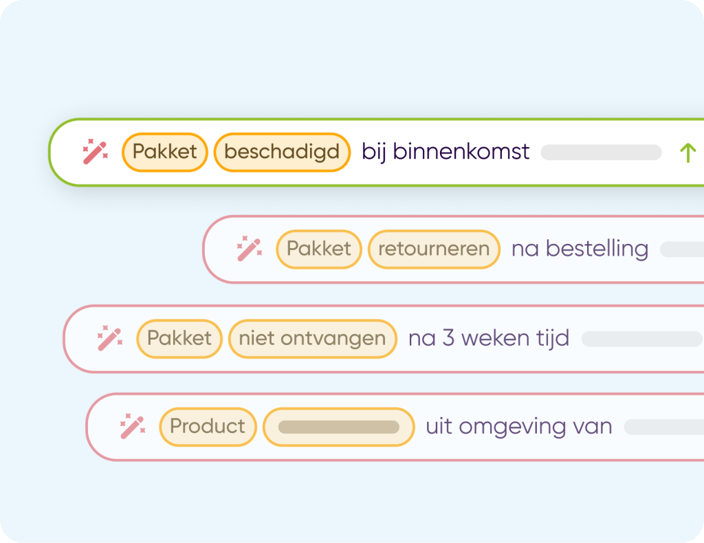
Task: Click the text bij binnenkomst
Action: point(445,152)
